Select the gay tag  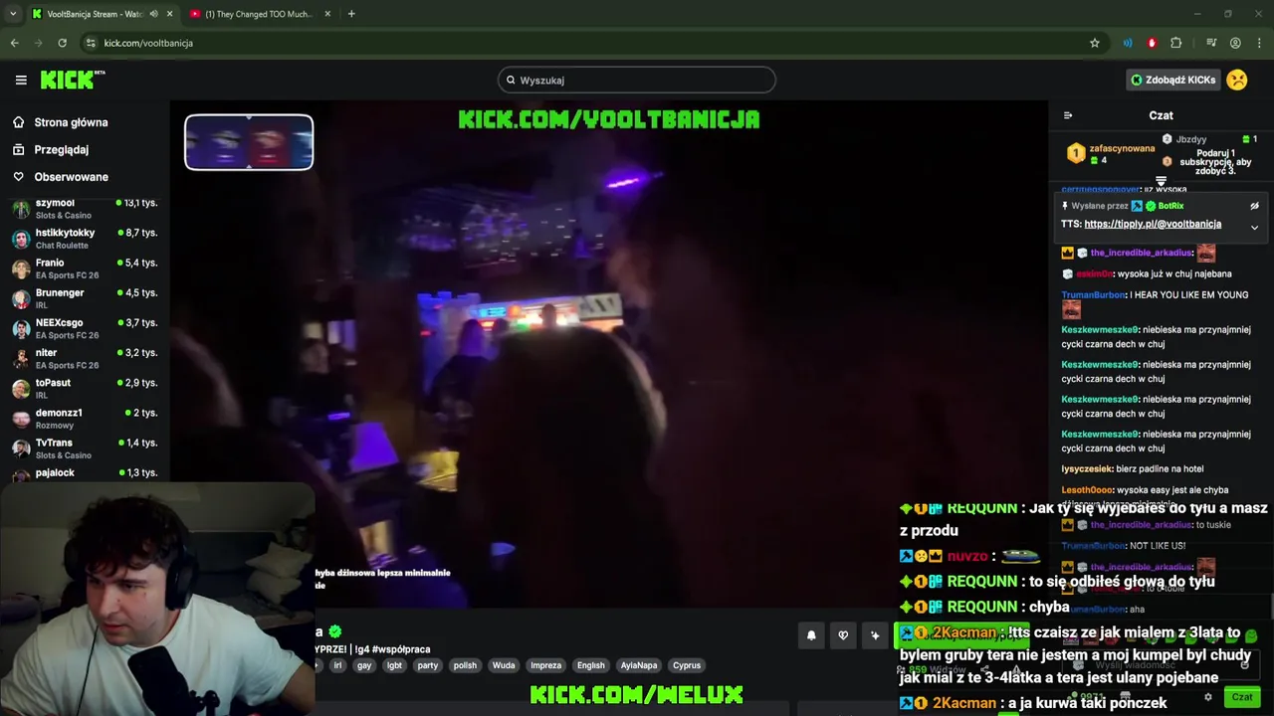click(x=364, y=665)
